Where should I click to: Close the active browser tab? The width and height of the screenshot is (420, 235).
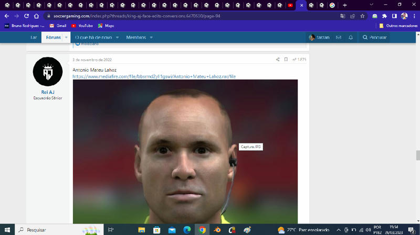[301, 5]
